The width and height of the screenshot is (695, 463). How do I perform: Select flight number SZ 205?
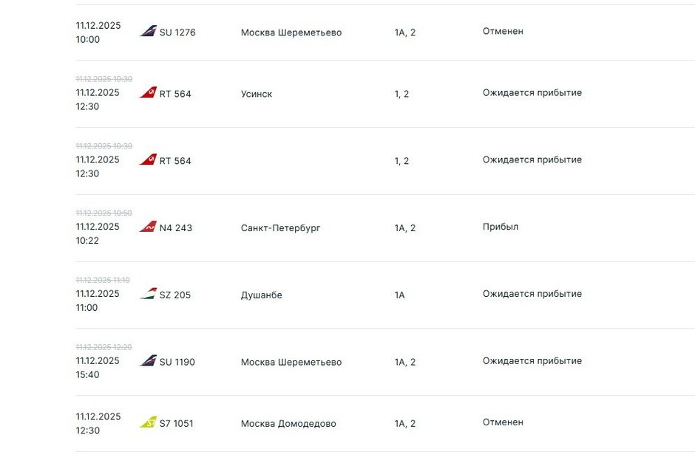(175, 295)
